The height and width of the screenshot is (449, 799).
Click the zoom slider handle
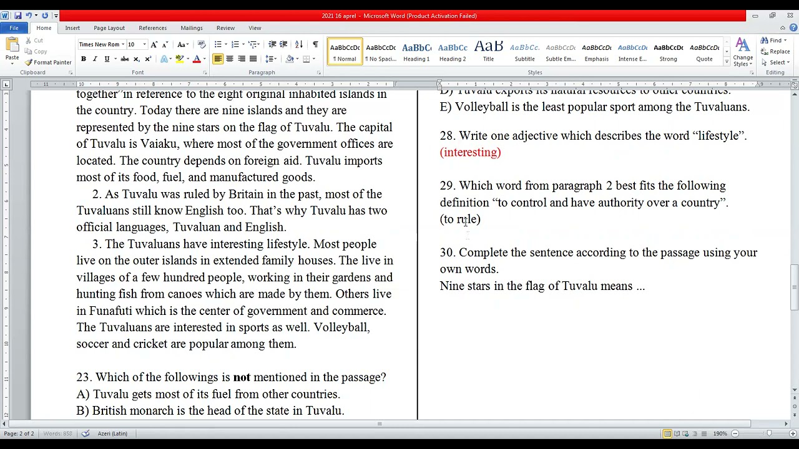click(x=770, y=433)
